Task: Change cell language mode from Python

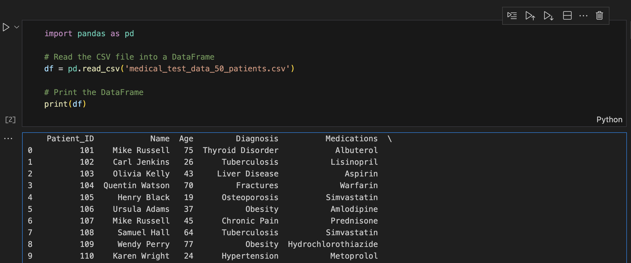Action: (609, 120)
